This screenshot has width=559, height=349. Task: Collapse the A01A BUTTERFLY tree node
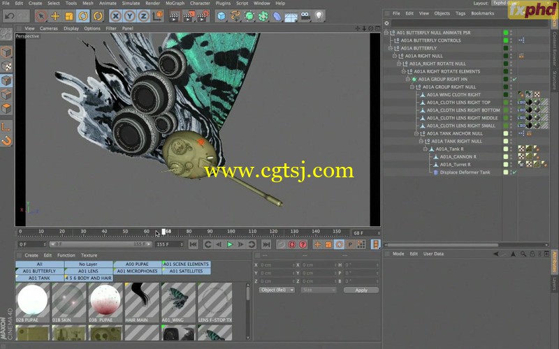(x=391, y=48)
